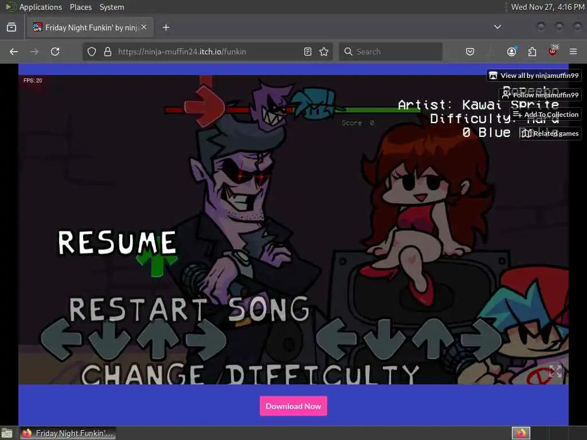The image size is (587, 440).
Task: Click the date and time clock
Action: [547, 7]
